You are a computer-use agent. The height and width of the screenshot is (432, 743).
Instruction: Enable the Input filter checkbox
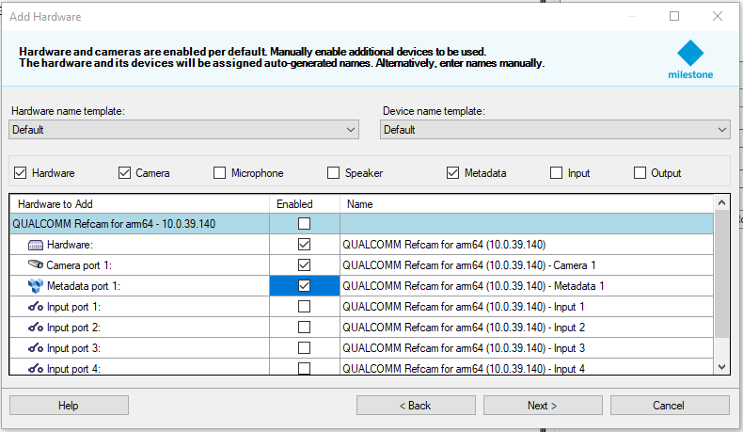tap(556, 173)
